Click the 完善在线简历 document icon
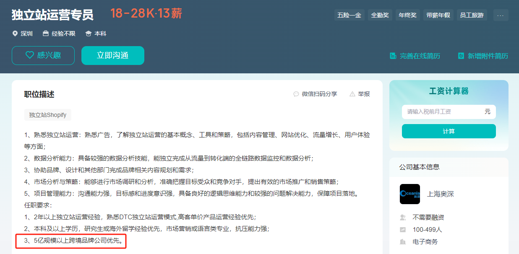Viewport: 519px width, 254px height. (393, 56)
